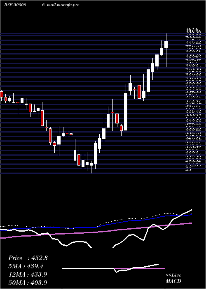Click the MACD inset chart box
The width and height of the screenshot is (206, 289).
click(113, 268)
